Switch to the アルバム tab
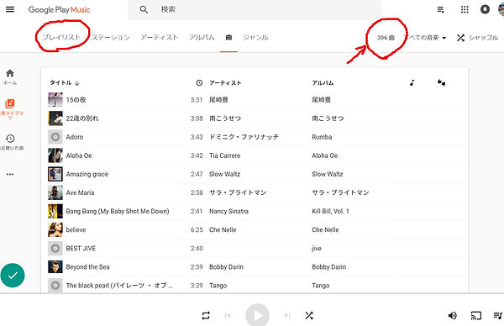The width and height of the screenshot is (504, 326). click(x=202, y=37)
